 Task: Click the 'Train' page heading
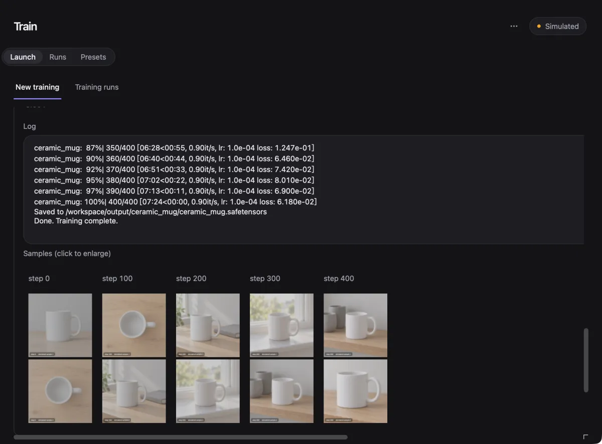(x=26, y=27)
